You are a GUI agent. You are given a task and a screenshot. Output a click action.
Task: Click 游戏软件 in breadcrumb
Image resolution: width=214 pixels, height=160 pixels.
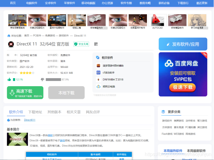[64, 36]
